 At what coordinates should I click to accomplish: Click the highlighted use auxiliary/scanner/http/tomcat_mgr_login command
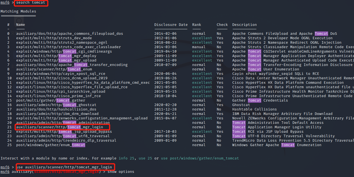point(65,167)
